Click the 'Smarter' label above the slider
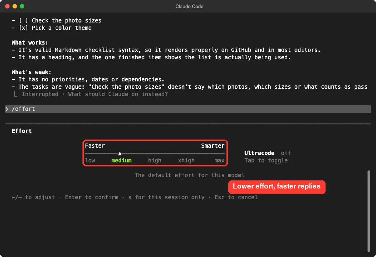This screenshot has height=257, width=376. click(x=213, y=146)
